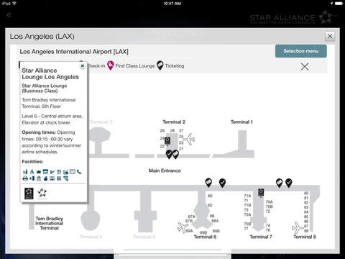Image resolution: width=345 pixels, height=259 pixels.
Task: Tap the Star Alliance star logo in popup
Action: tap(42, 193)
